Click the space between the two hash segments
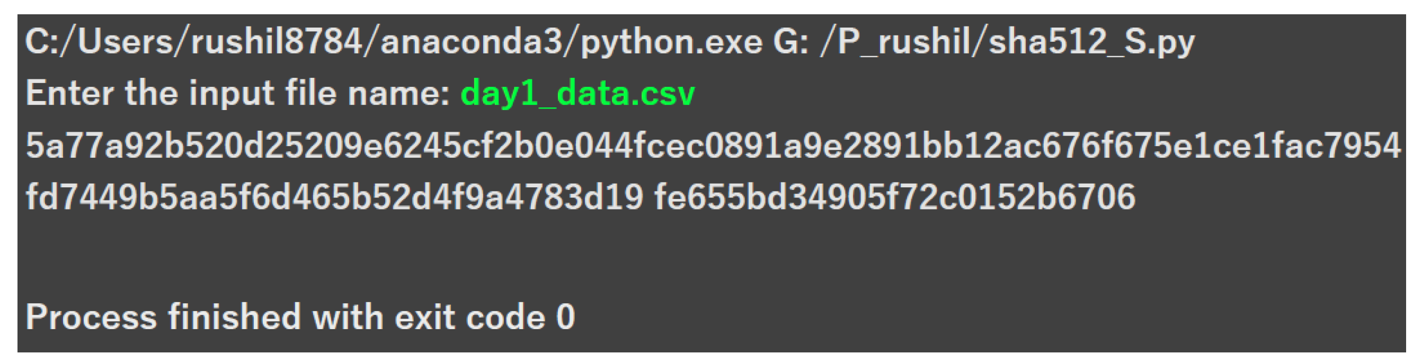 pos(648,197)
